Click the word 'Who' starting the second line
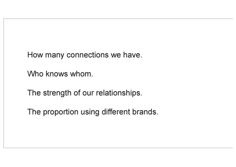This screenshot has width=236, height=167. pyautogui.click(x=35, y=74)
